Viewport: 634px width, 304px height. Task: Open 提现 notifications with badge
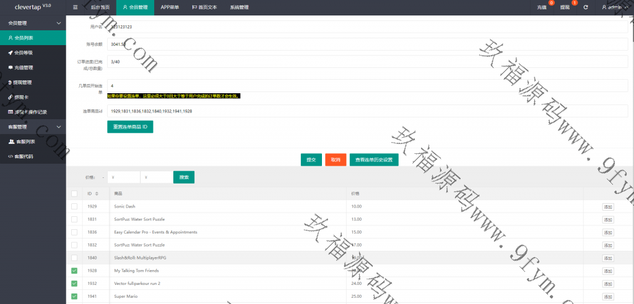point(565,7)
